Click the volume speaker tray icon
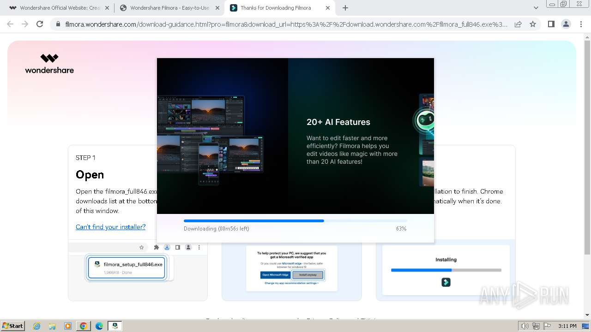The width and height of the screenshot is (591, 332). tap(525, 326)
